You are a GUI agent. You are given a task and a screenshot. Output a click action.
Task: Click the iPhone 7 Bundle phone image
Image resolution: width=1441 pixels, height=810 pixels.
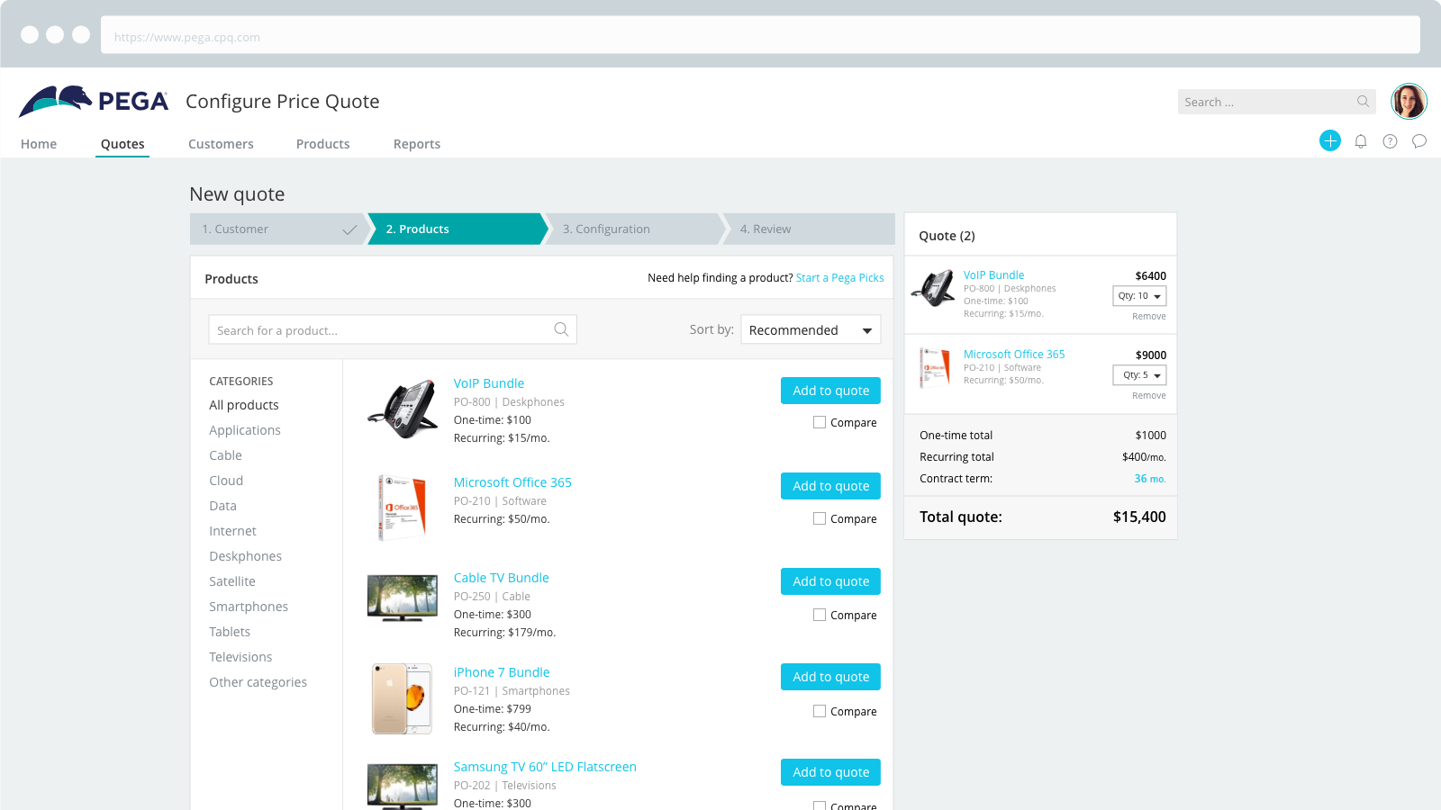click(x=402, y=699)
